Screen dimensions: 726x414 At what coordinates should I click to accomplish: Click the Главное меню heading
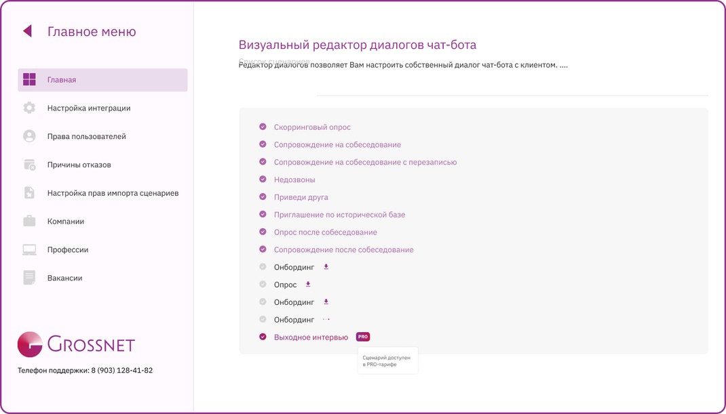pos(92,31)
